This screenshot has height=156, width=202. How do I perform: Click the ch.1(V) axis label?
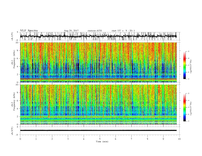point(12,36)
